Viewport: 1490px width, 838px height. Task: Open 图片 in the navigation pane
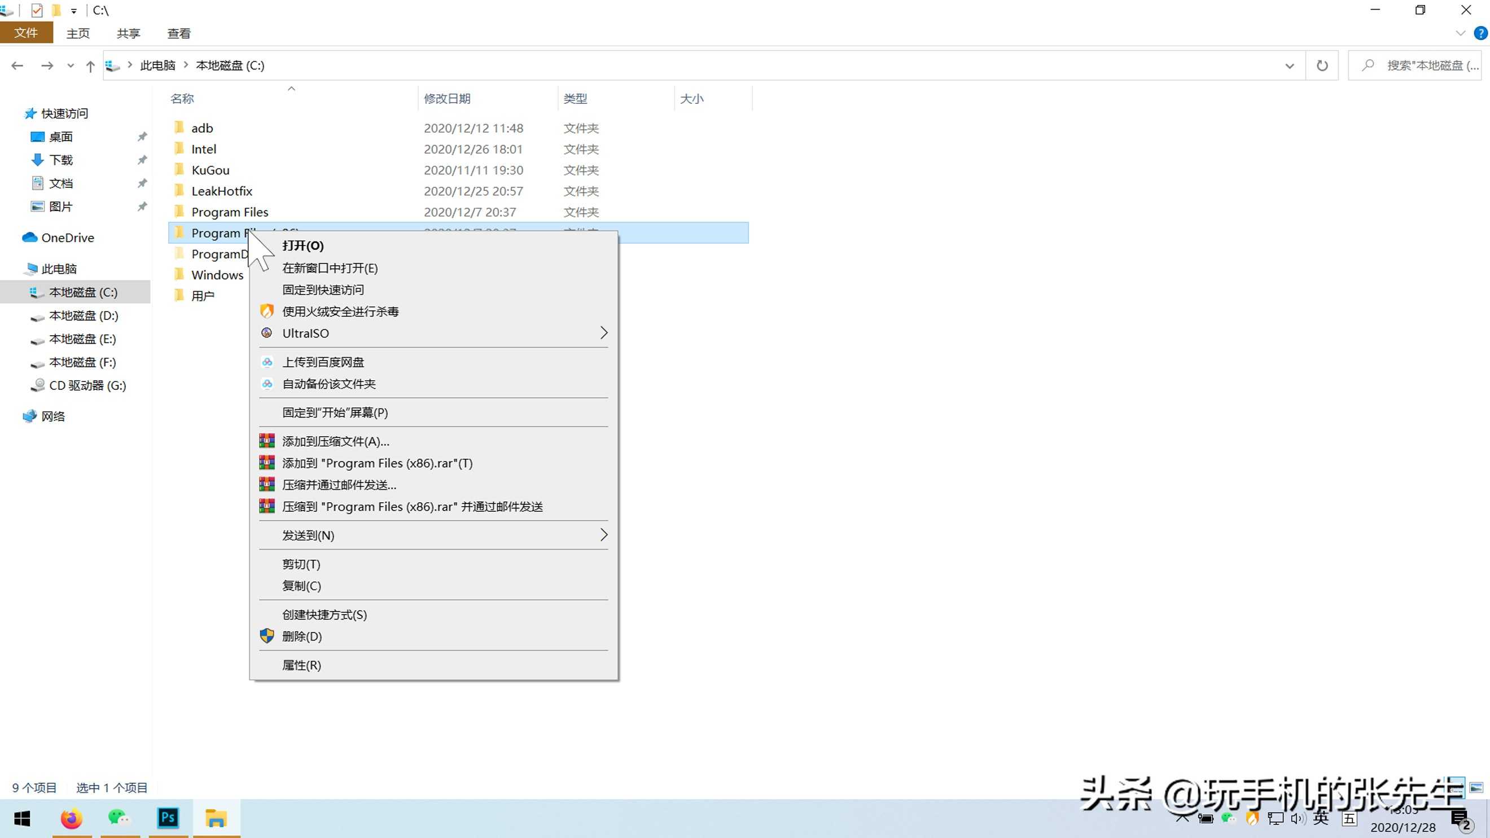tap(61, 207)
